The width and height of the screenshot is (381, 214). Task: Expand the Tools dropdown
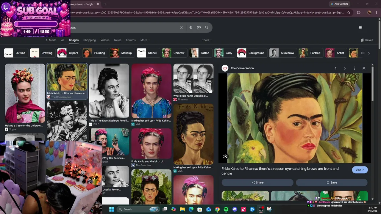pyautogui.click(x=207, y=40)
